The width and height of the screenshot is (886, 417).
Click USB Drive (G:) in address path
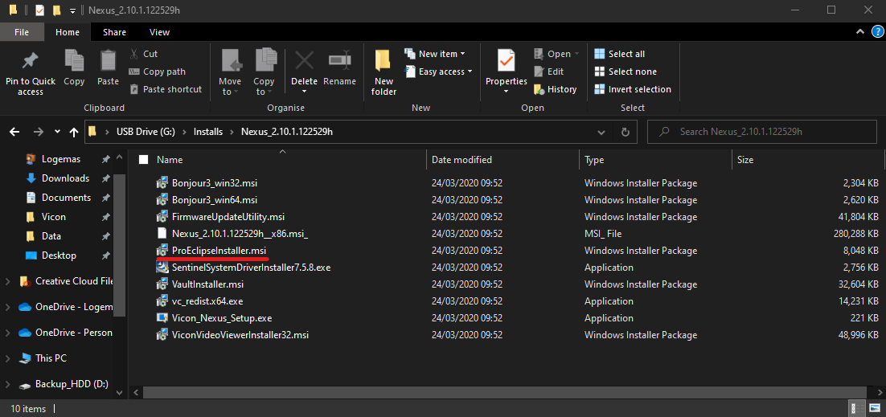146,132
